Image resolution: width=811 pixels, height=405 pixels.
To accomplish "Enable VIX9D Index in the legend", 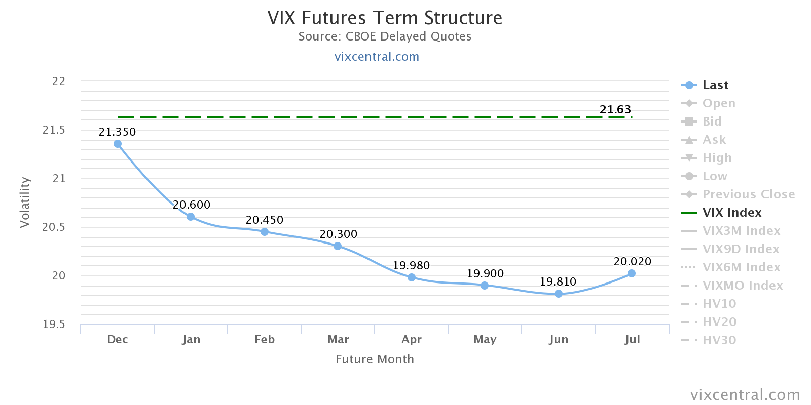I will (x=740, y=249).
